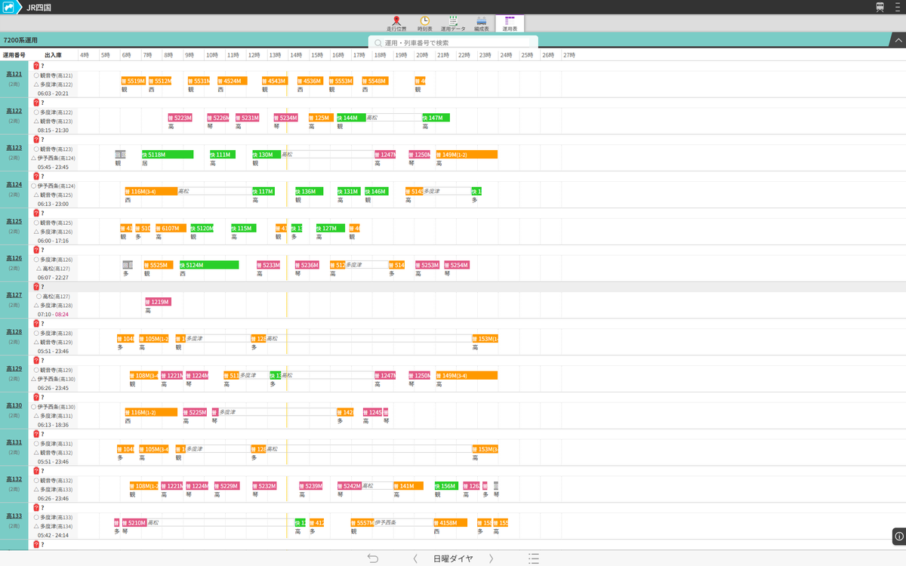The image size is (906, 566).
Task: Click the 出入庫 column header
Action: click(53, 55)
